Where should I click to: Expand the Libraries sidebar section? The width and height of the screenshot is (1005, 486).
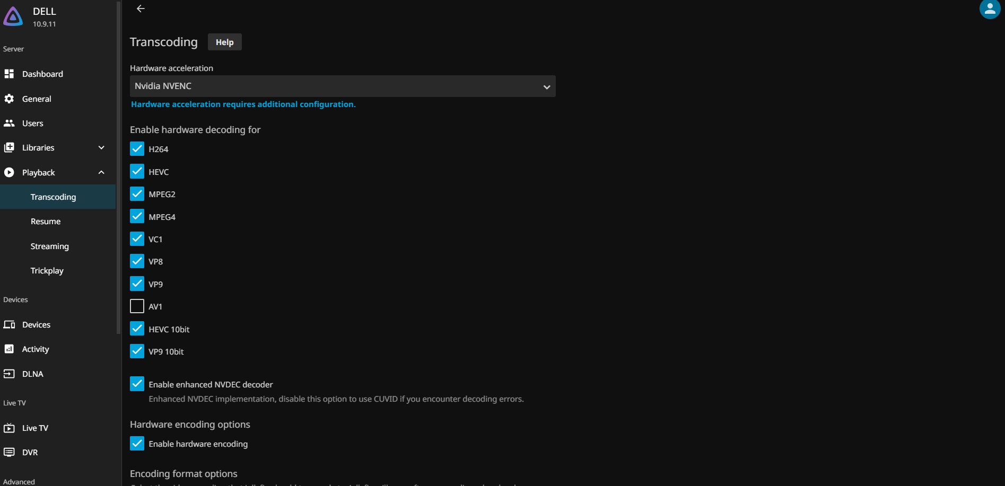pyautogui.click(x=101, y=148)
